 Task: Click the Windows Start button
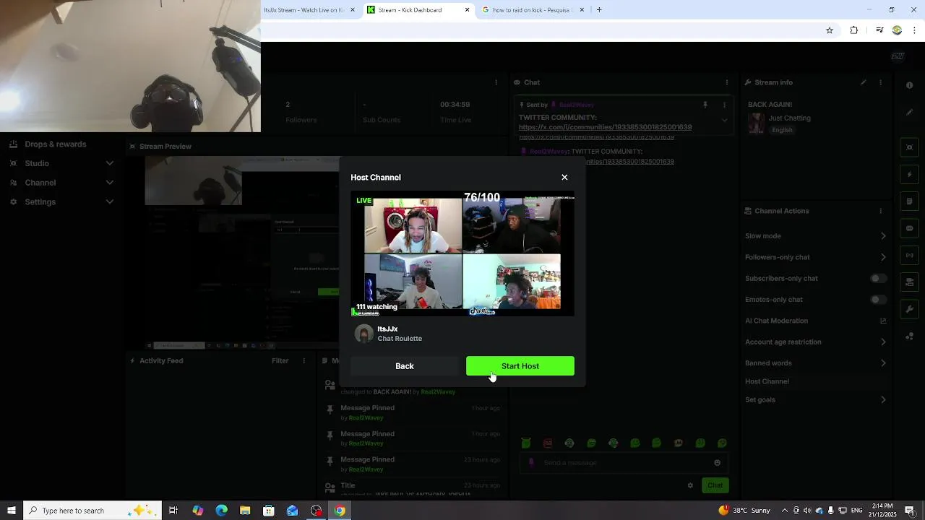[x=12, y=511]
